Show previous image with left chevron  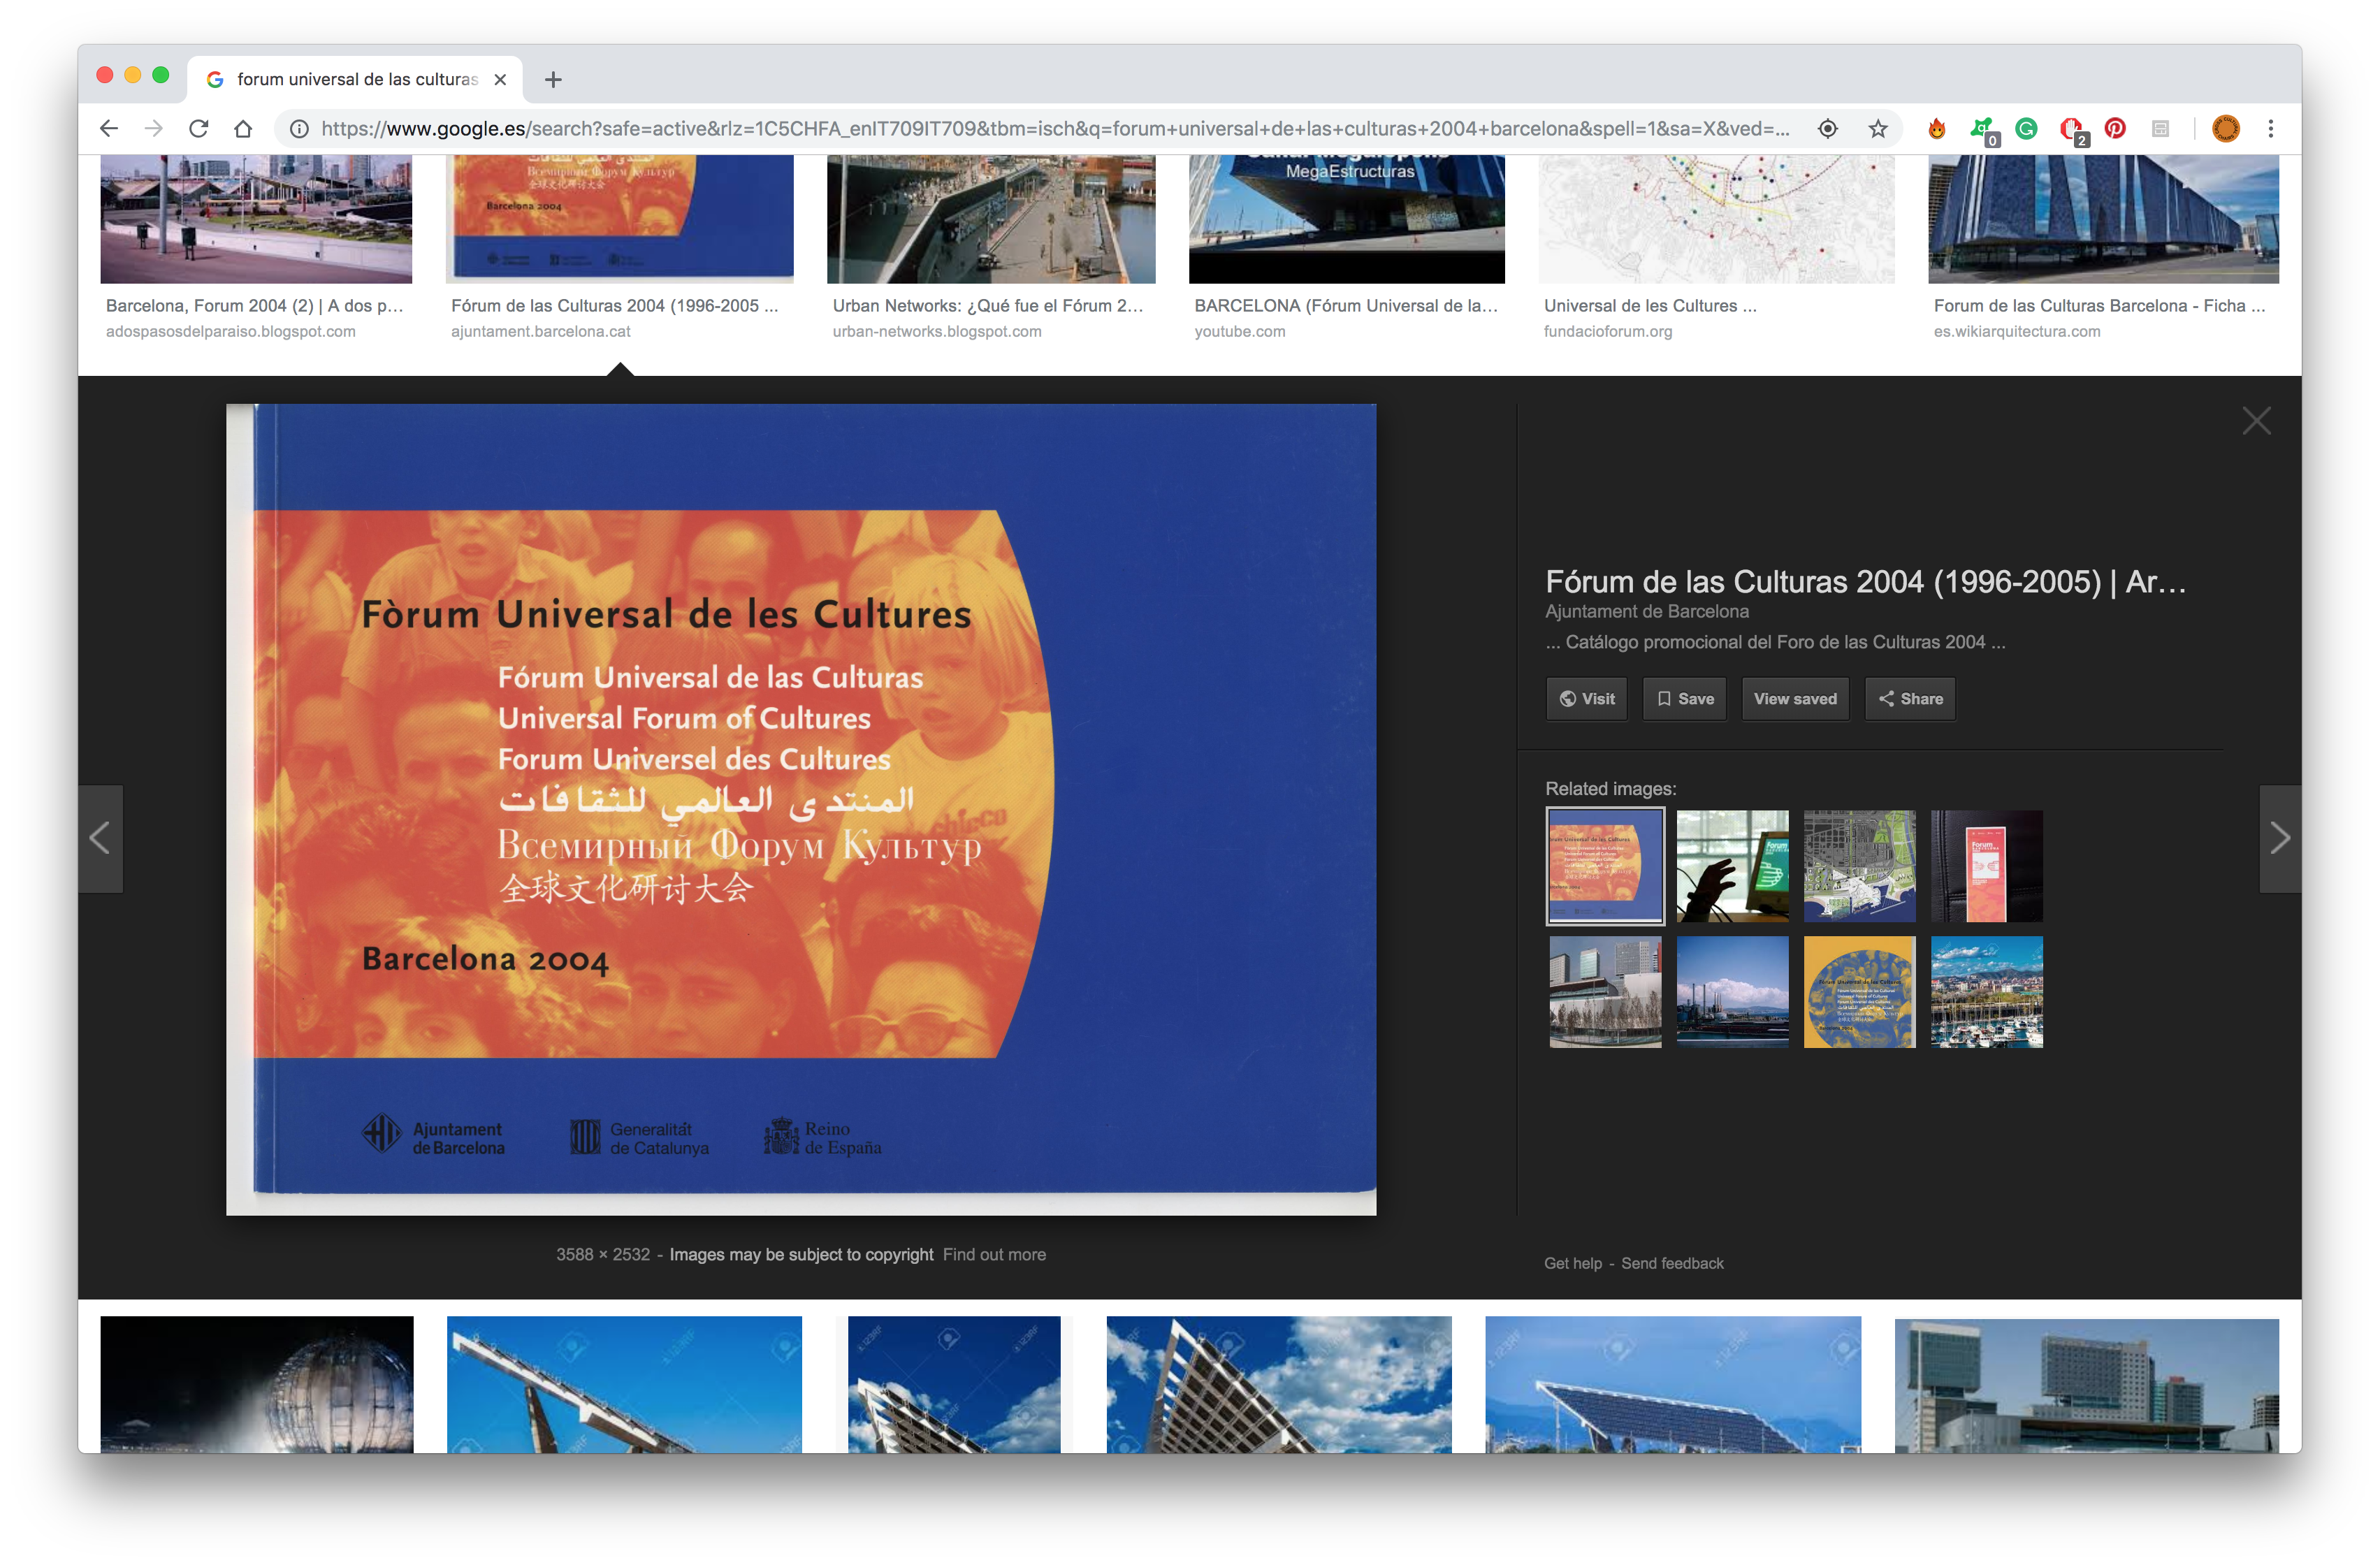pos(100,838)
